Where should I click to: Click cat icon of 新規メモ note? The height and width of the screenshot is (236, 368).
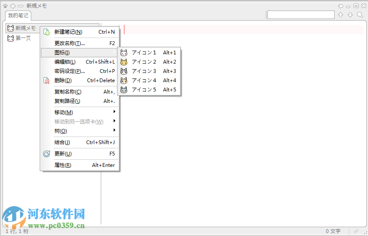11,28
